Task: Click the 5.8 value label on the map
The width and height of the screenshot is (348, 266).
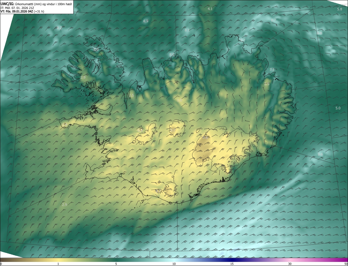Action: click(x=340, y=9)
